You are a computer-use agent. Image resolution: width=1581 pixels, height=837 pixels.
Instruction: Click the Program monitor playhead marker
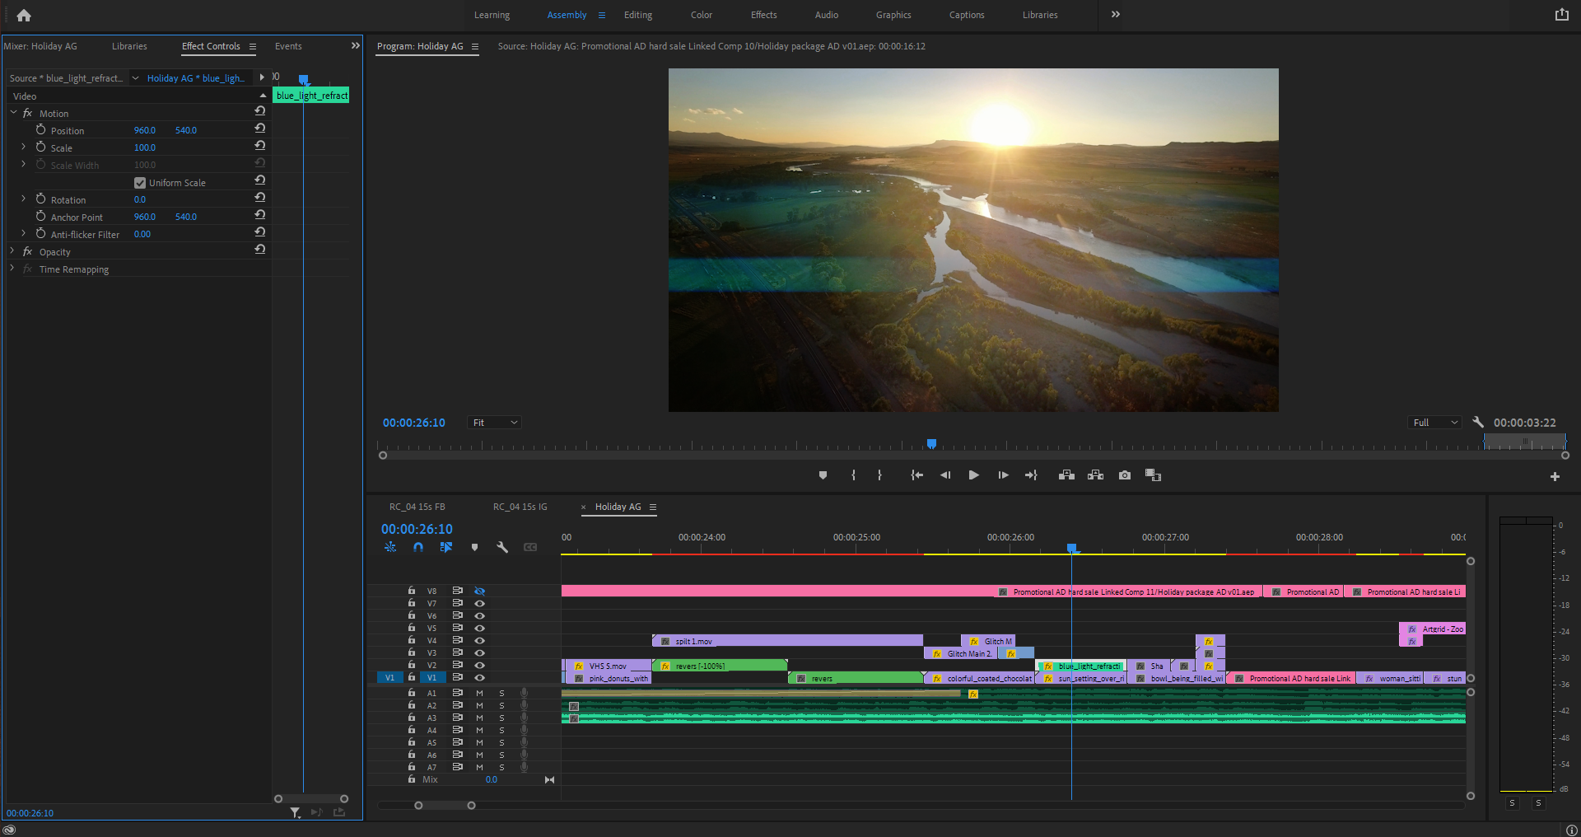click(x=931, y=444)
